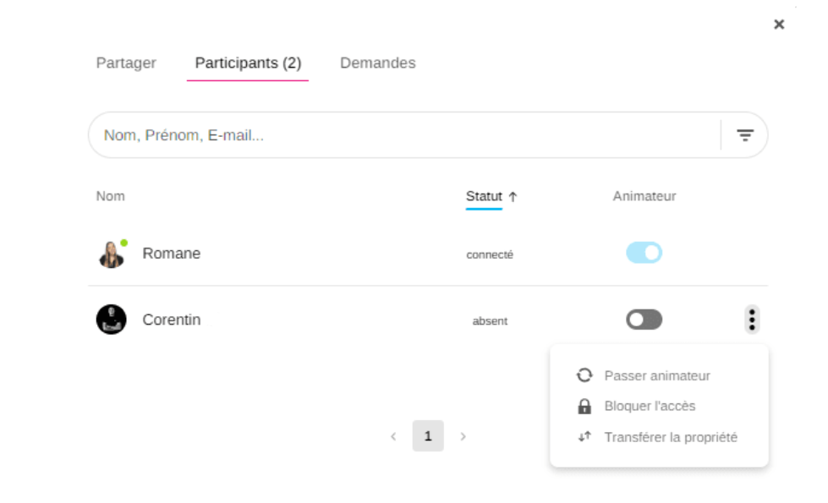Click the lock icon for Bloquer l'accès
The height and width of the screenshot is (503, 828).
pyautogui.click(x=584, y=407)
